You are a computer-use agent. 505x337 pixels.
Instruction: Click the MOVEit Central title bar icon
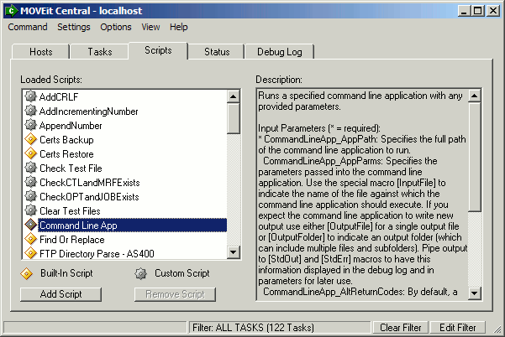[11, 11]
